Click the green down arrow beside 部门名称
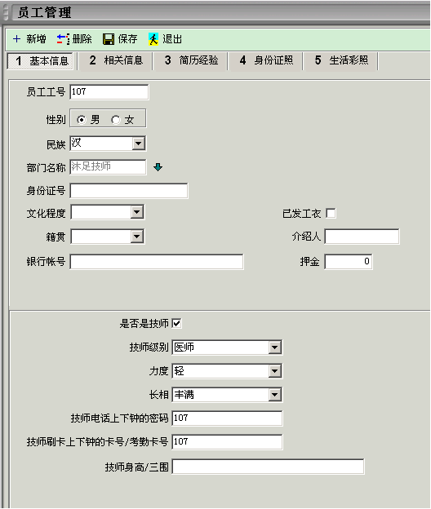This screenshot has height=509, width=431. pos(158,167)
